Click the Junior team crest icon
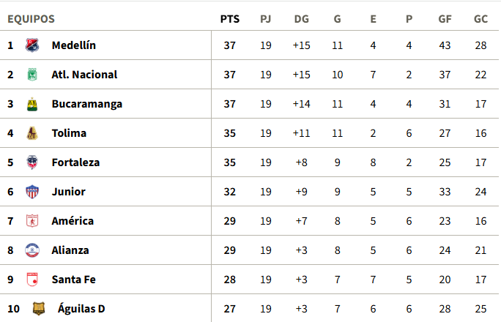Viewport: 501px width, 322px height. 32,192
